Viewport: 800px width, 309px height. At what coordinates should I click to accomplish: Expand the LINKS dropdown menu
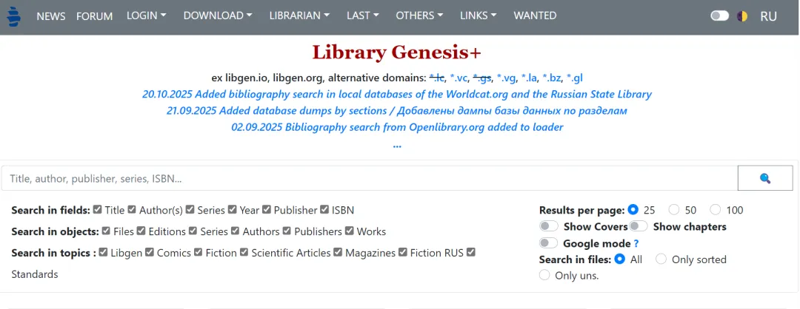tap(478, 16)
